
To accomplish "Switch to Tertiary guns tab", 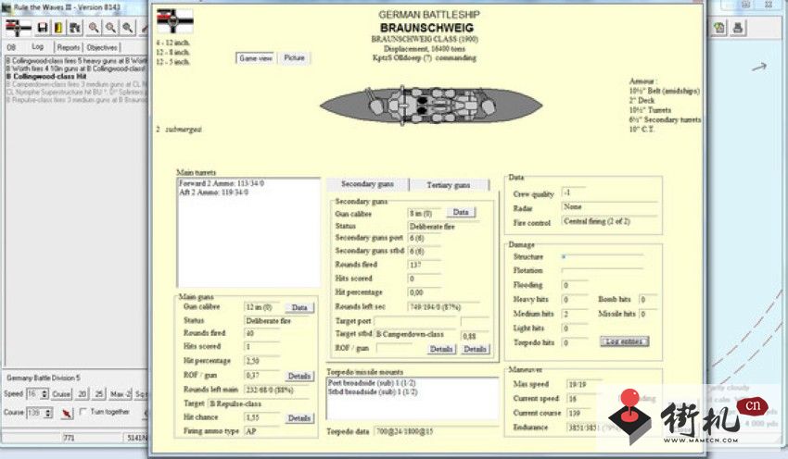I will 449,184.
